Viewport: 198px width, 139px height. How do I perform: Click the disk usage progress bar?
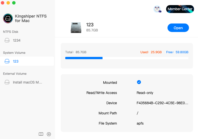click(127, 58)
